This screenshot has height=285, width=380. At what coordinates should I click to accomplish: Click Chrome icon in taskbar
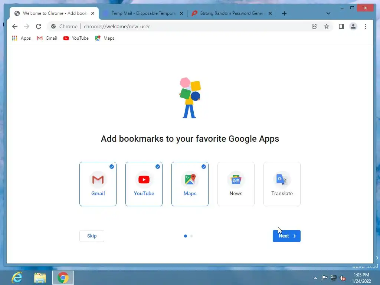[x=63, y=278]
